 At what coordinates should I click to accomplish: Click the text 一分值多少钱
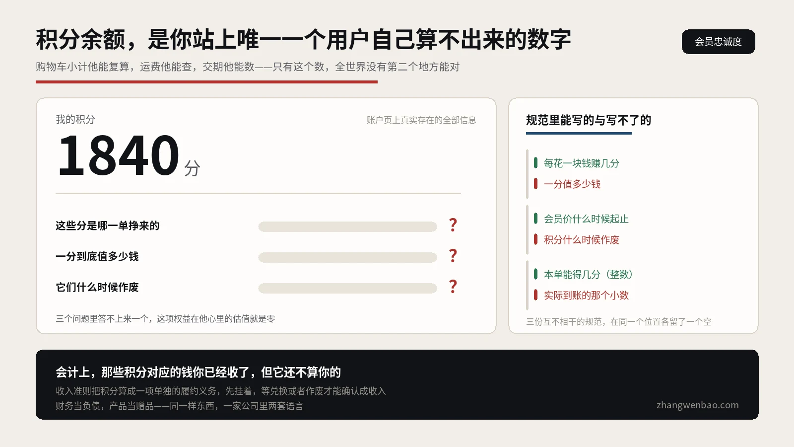tap(572, 184)
